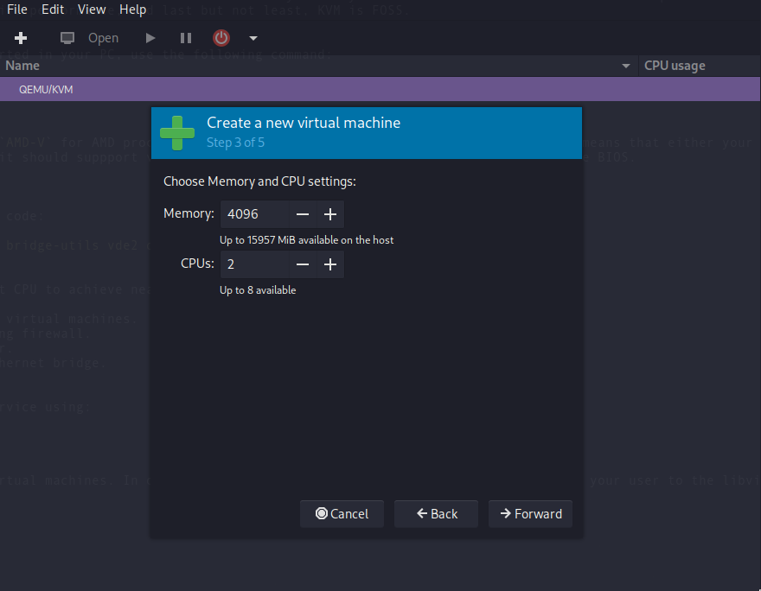Increase Memory with the plus button
This screenshot has width=761, height=591.
tap(330, 214)
